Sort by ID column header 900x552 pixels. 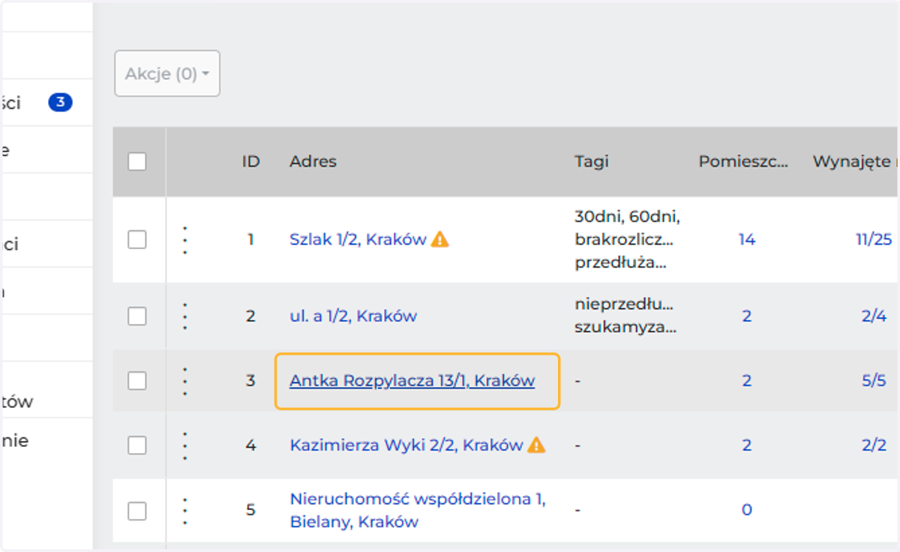[x=250, y=161]
